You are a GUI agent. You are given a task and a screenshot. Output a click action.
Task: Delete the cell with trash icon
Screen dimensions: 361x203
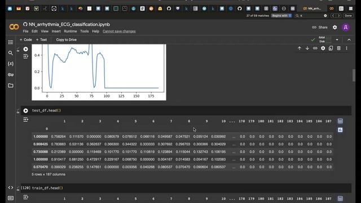pyautogui.click(x=338, y=48)
